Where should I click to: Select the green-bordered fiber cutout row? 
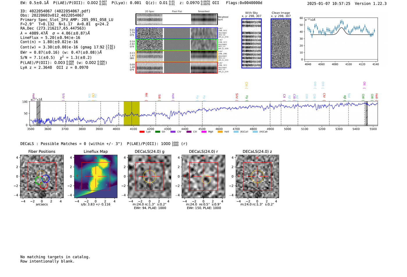pos(176,45)
